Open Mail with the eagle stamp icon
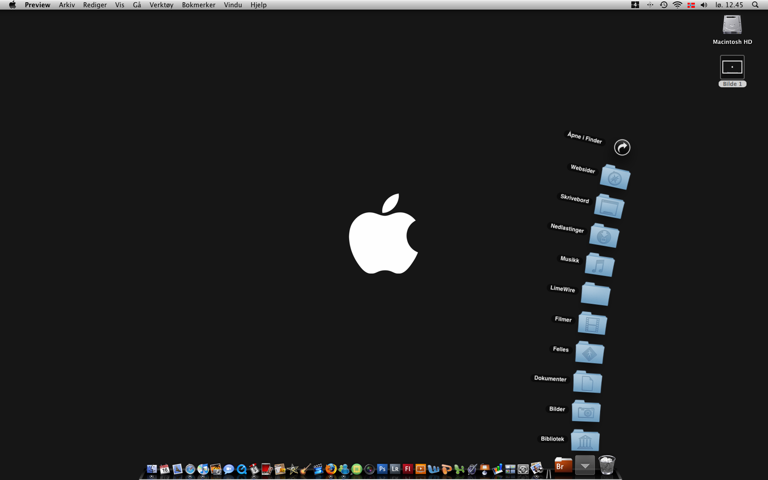 click(x=177, y=469)
